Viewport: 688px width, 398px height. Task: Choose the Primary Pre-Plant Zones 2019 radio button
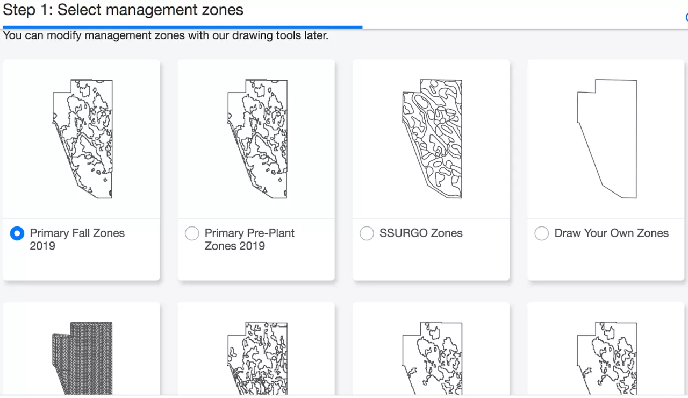click(192, 233)
